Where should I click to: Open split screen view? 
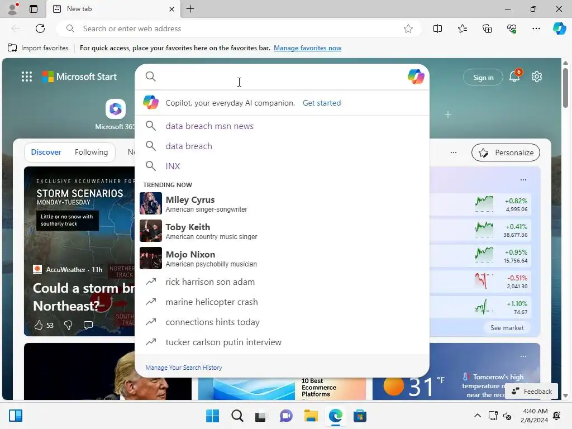437,28
